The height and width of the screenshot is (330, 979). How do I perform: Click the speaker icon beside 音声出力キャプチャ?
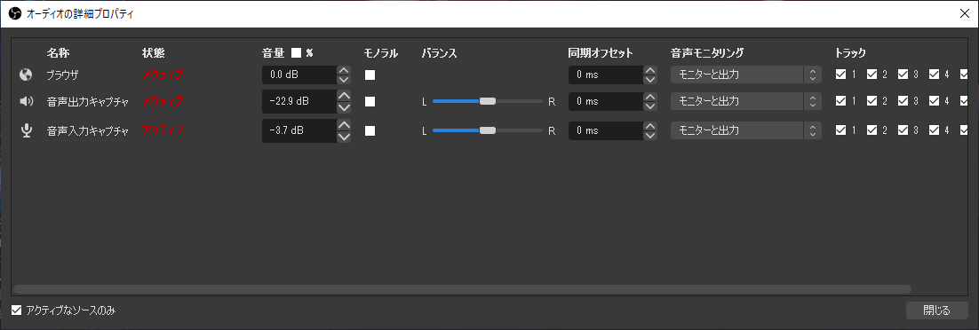pyautogui.click(x=26, y=101)
